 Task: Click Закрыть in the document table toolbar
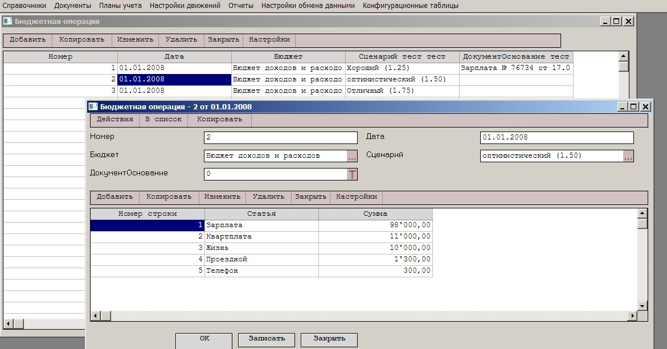click(x=310, y=197)
